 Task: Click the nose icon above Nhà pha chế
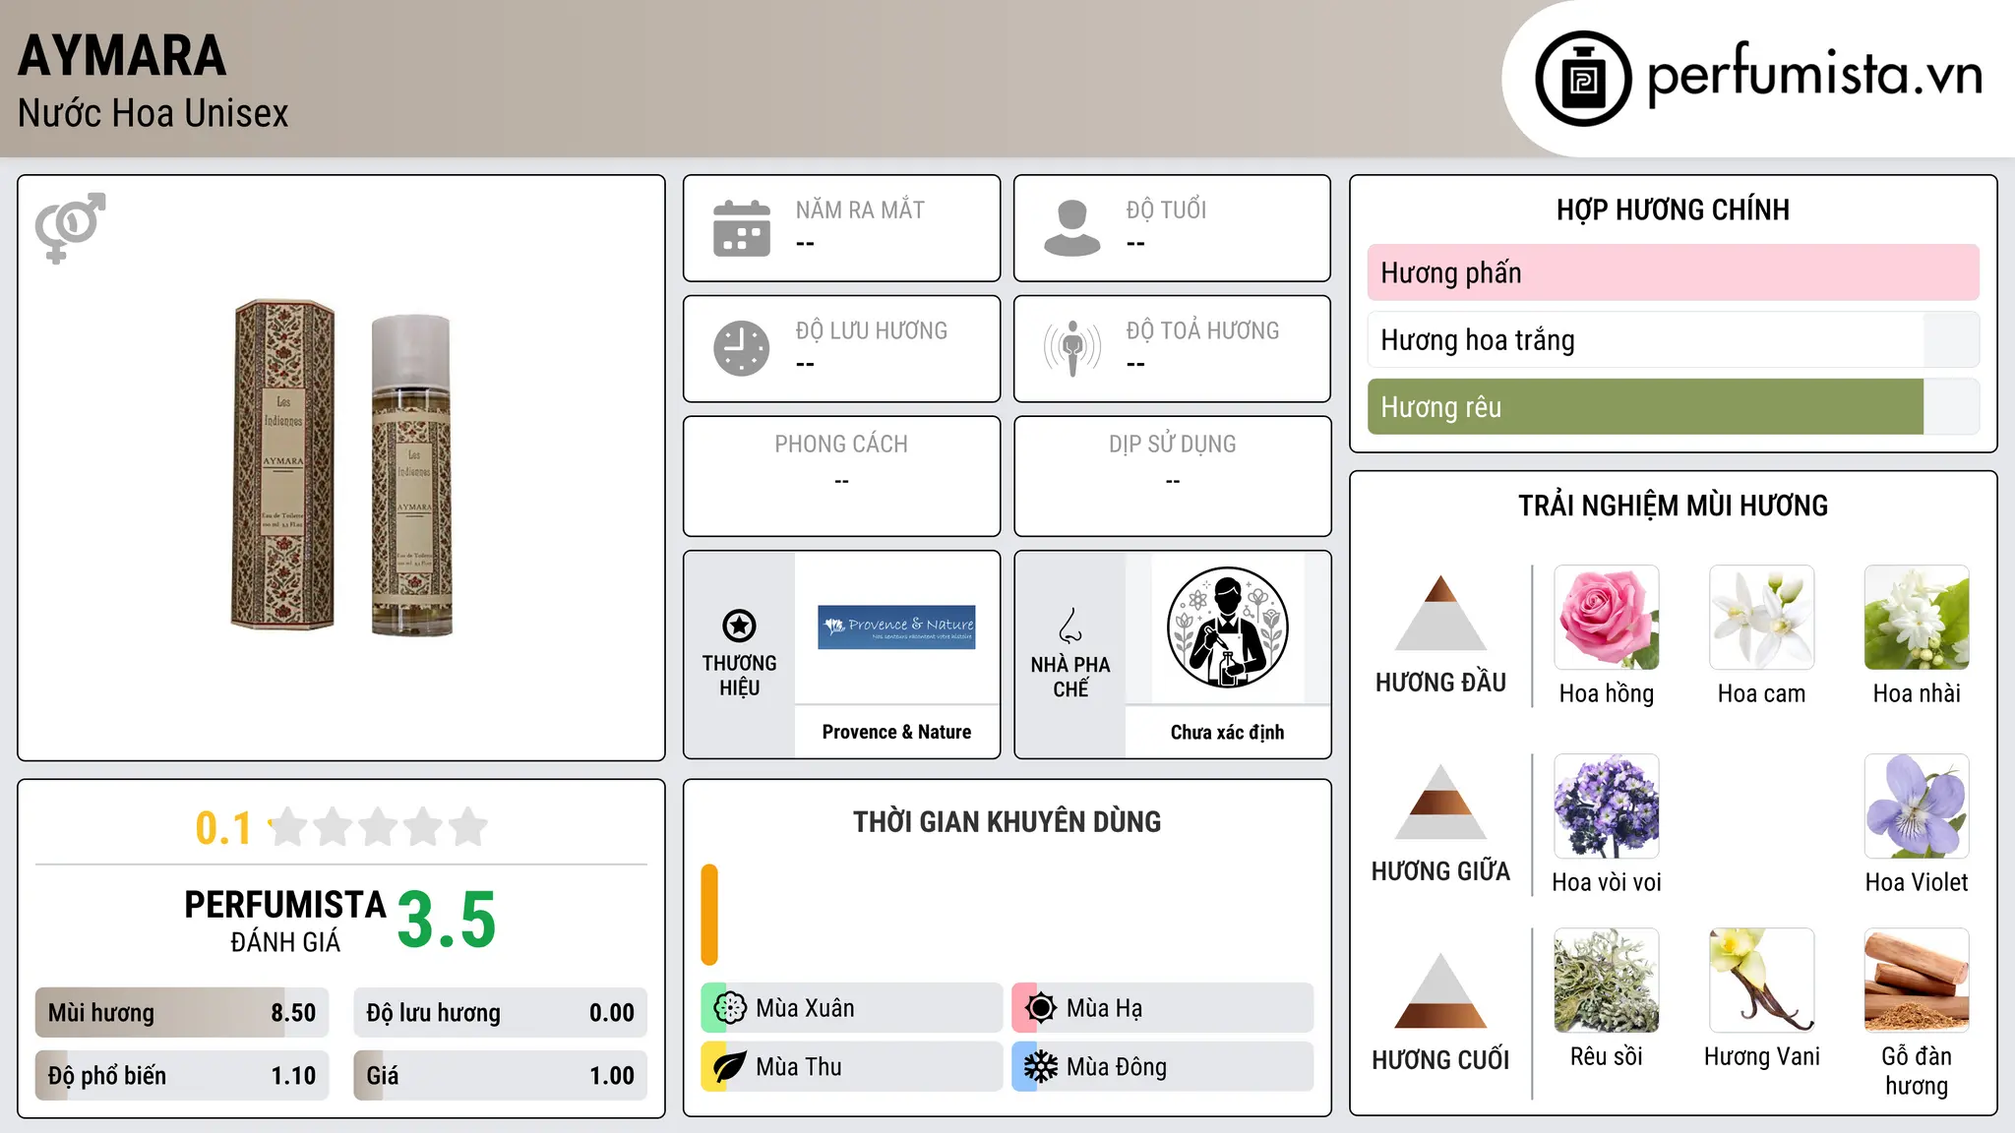1070,626
